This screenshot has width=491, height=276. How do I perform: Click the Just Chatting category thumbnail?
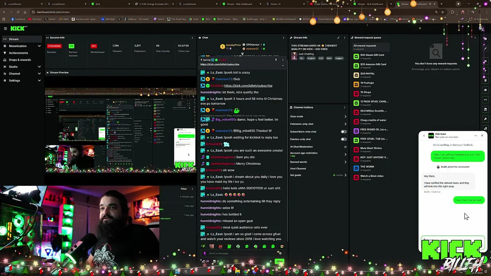[294, 56]
